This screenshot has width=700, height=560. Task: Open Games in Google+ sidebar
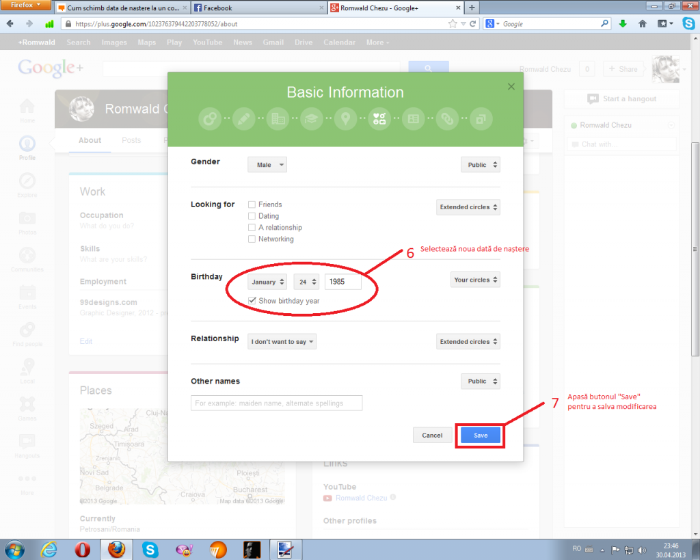click(27, 409)
